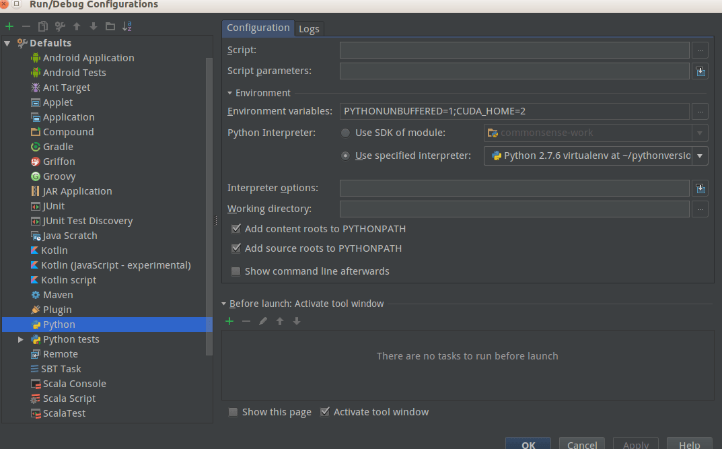Browse for script with ellipsis button
Viewport: 722px width, 449px height.
click(700, 50)
